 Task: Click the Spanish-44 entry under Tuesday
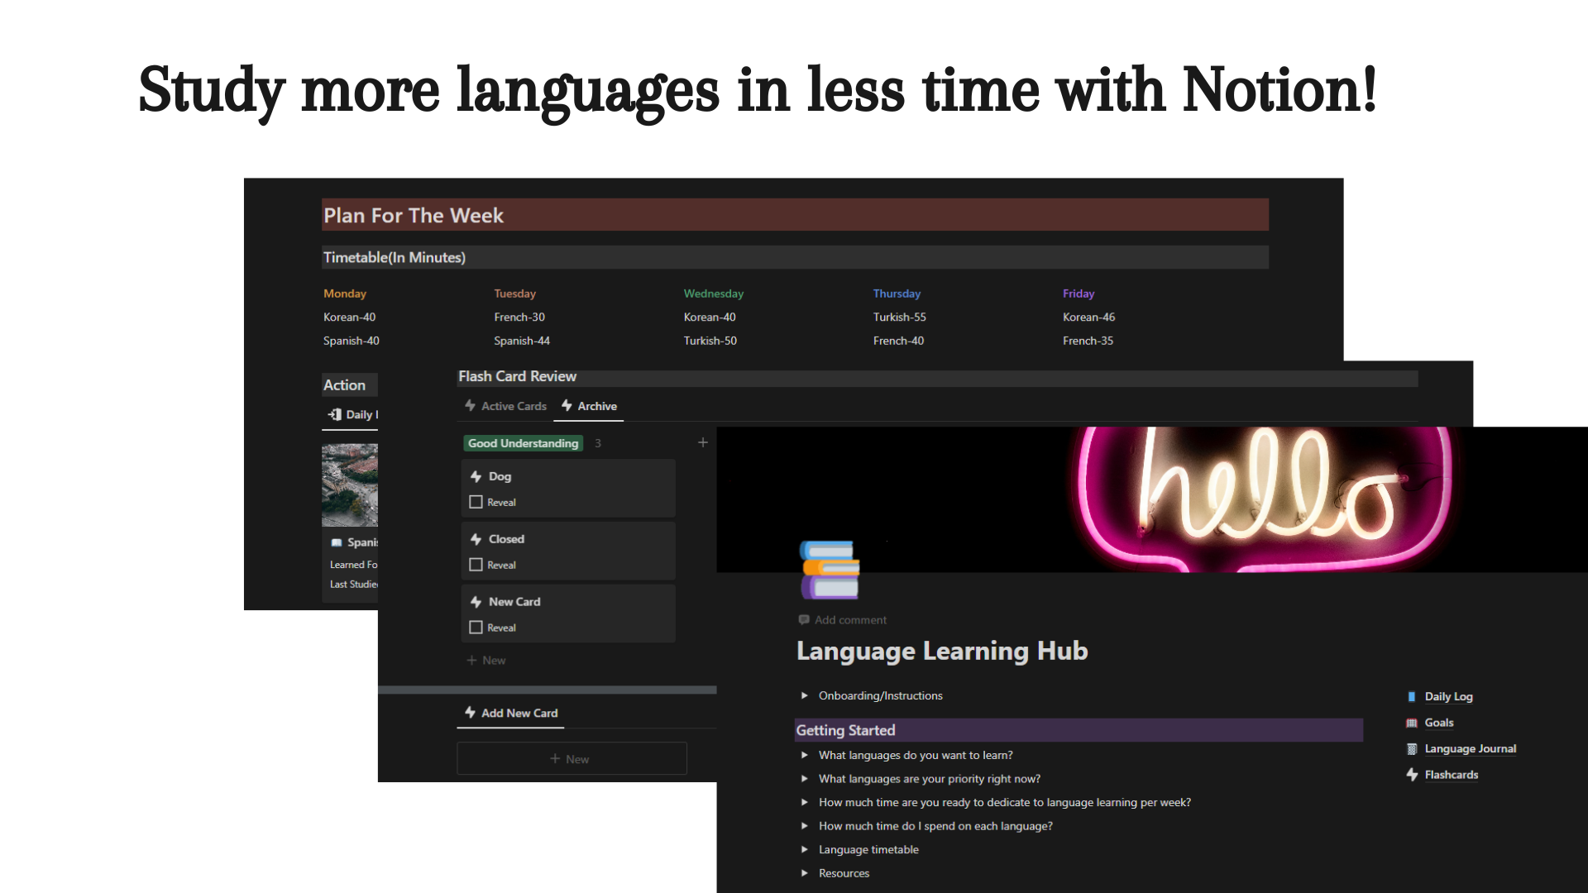[522, 341]
